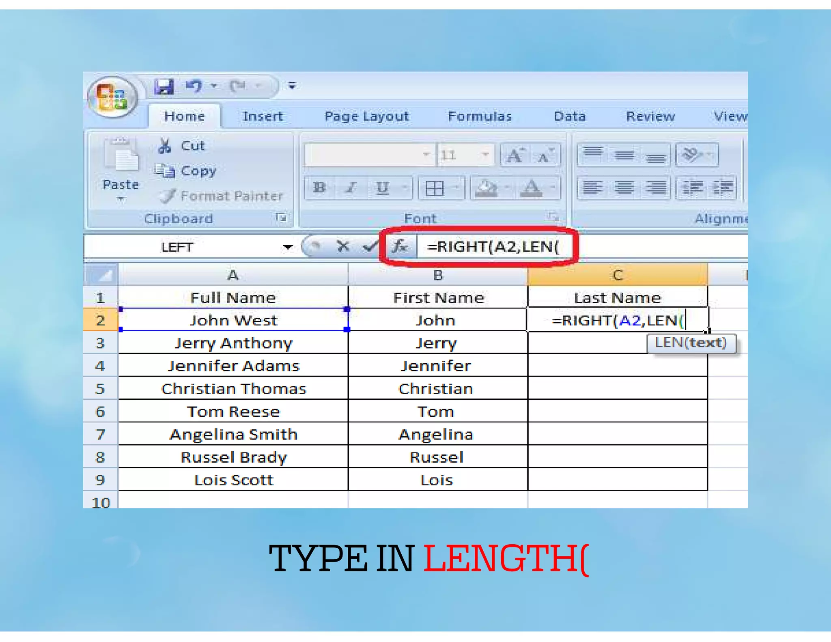Expand Clipboard group dialog launcher
This screenshot has width=831, height=642.
(x=281, y=218)
